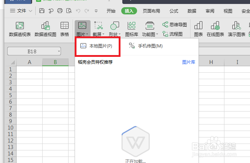Select row 10 header

click(x=10, y=128)
